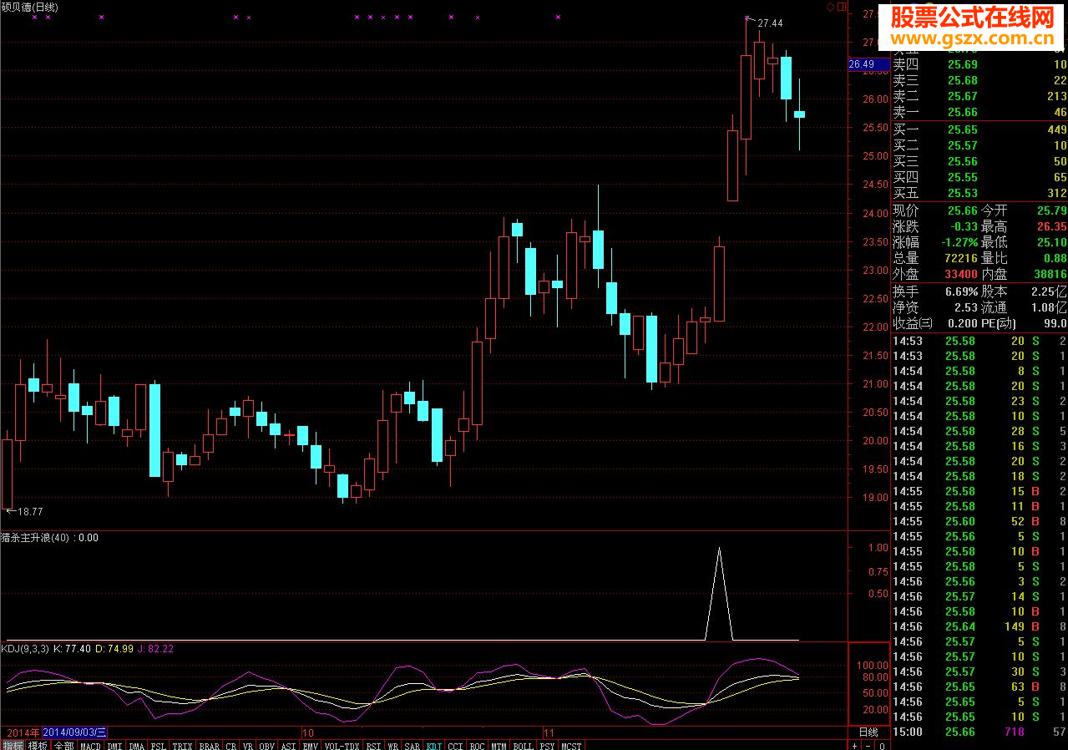Click the 买五 row at 25.53
Image resolution: width=1068 pixels, height=750 pixels.
[x=979, y=193]
